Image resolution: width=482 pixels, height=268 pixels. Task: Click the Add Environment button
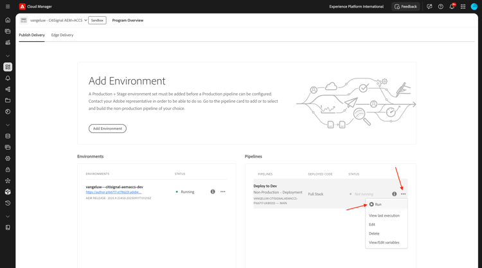(x=107, y=129)
